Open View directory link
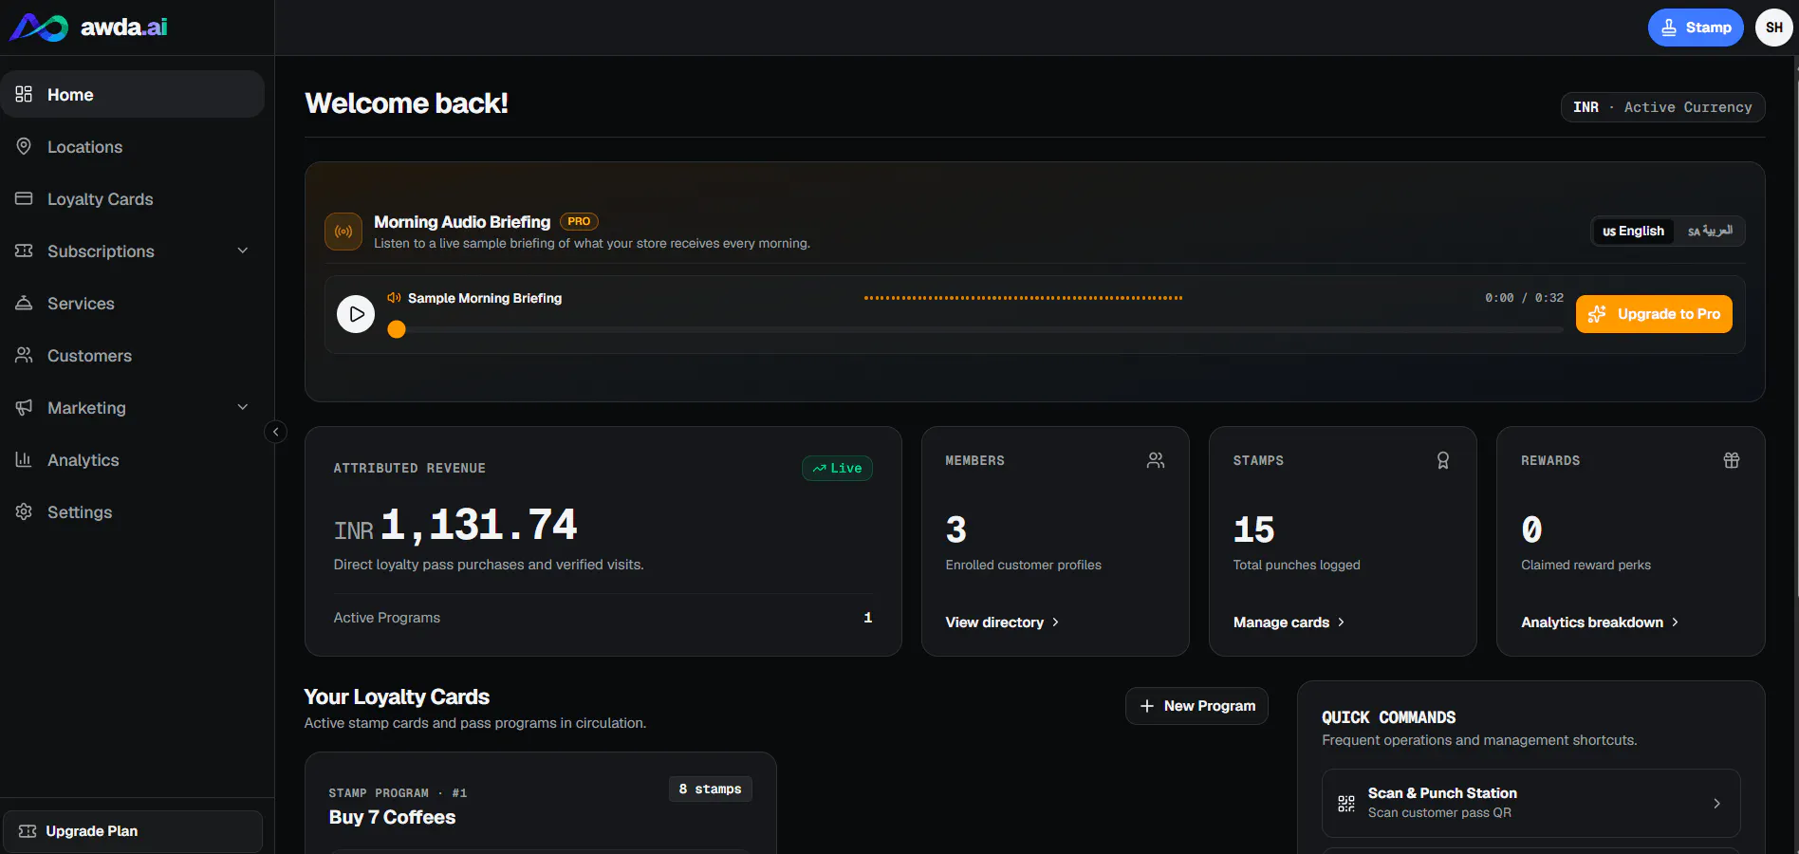 point(1002,622)
